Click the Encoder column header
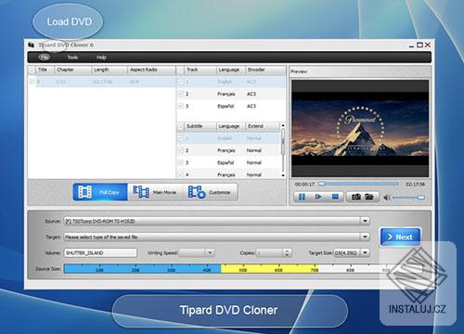 click(x=265, y=70)
